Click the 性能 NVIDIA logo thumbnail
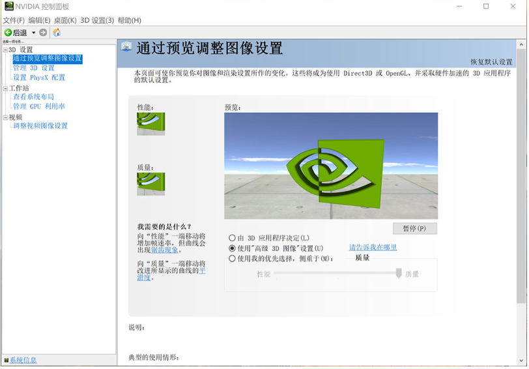The image size is (529, 369). tap(150, 123)
